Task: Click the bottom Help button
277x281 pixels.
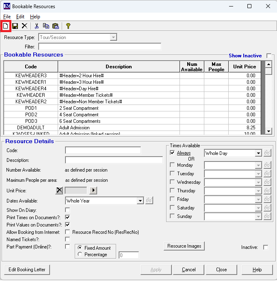Action: (257, 270)
